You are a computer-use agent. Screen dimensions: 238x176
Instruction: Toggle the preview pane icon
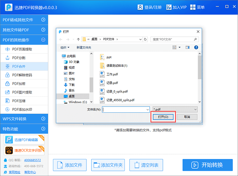[x=187, y=47]
